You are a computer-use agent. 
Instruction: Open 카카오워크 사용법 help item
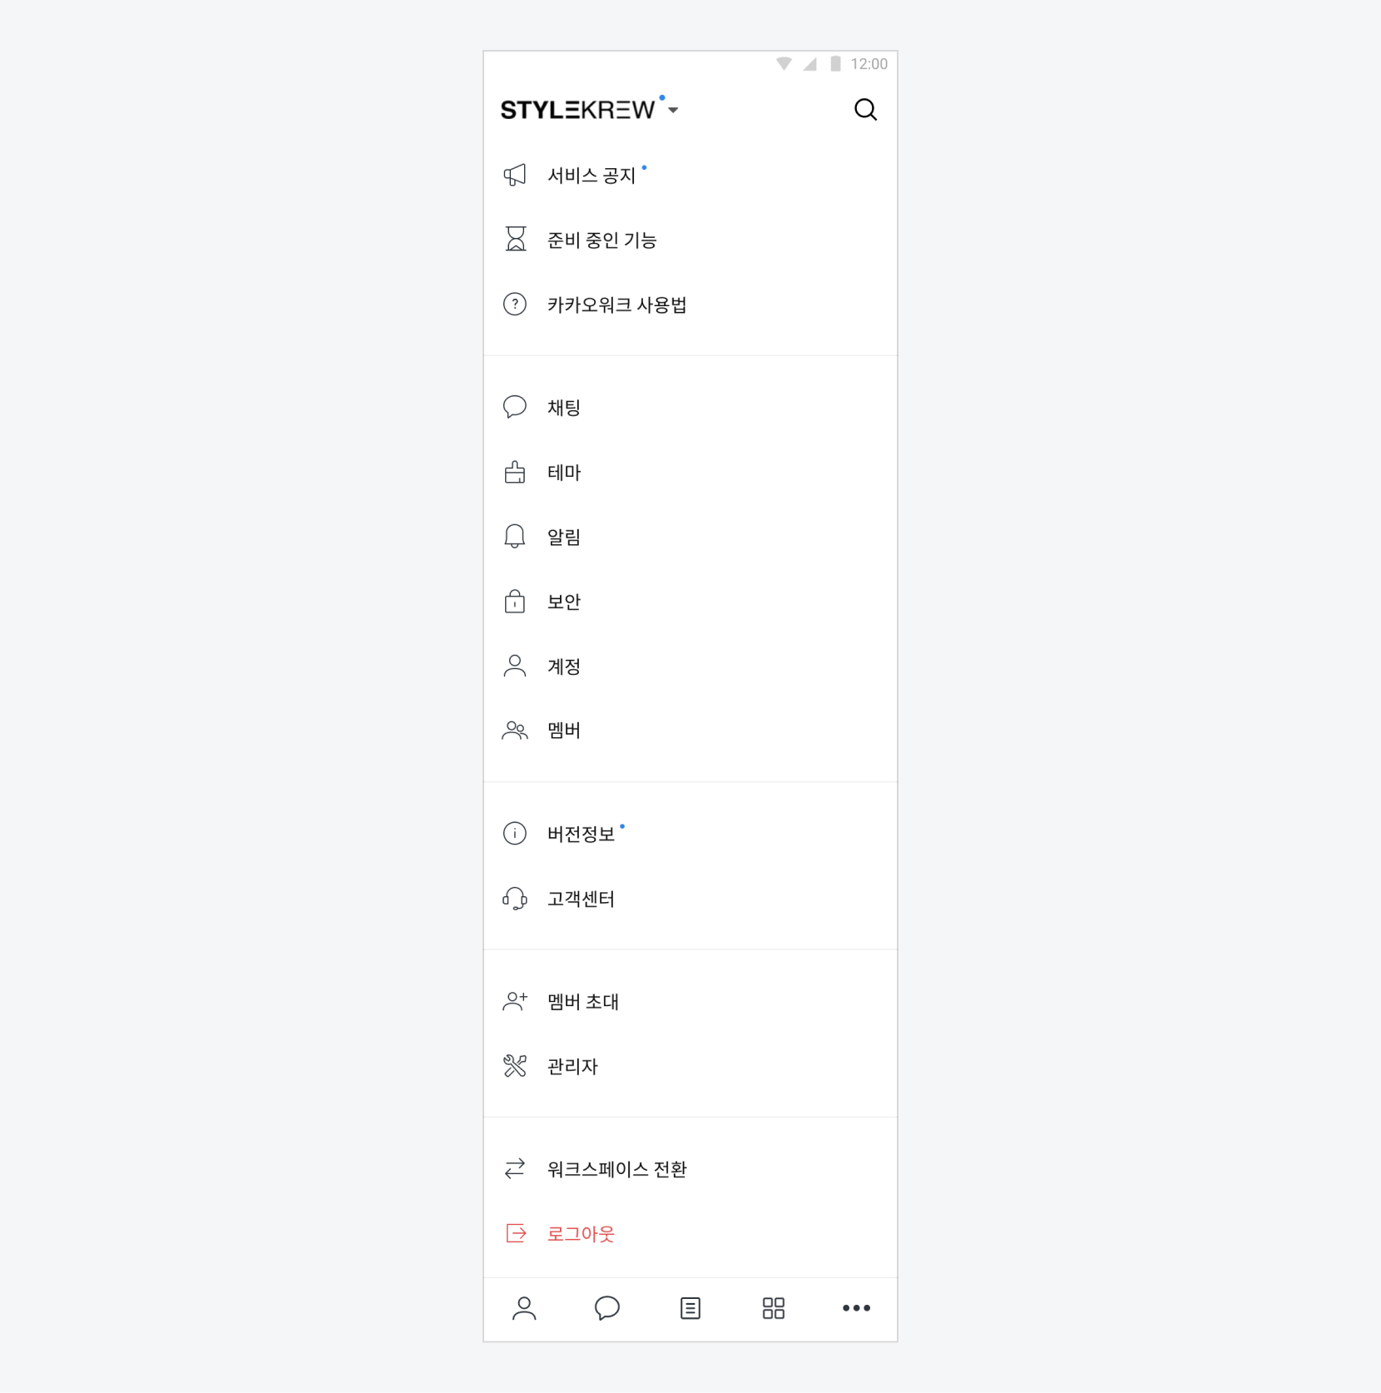616,305
